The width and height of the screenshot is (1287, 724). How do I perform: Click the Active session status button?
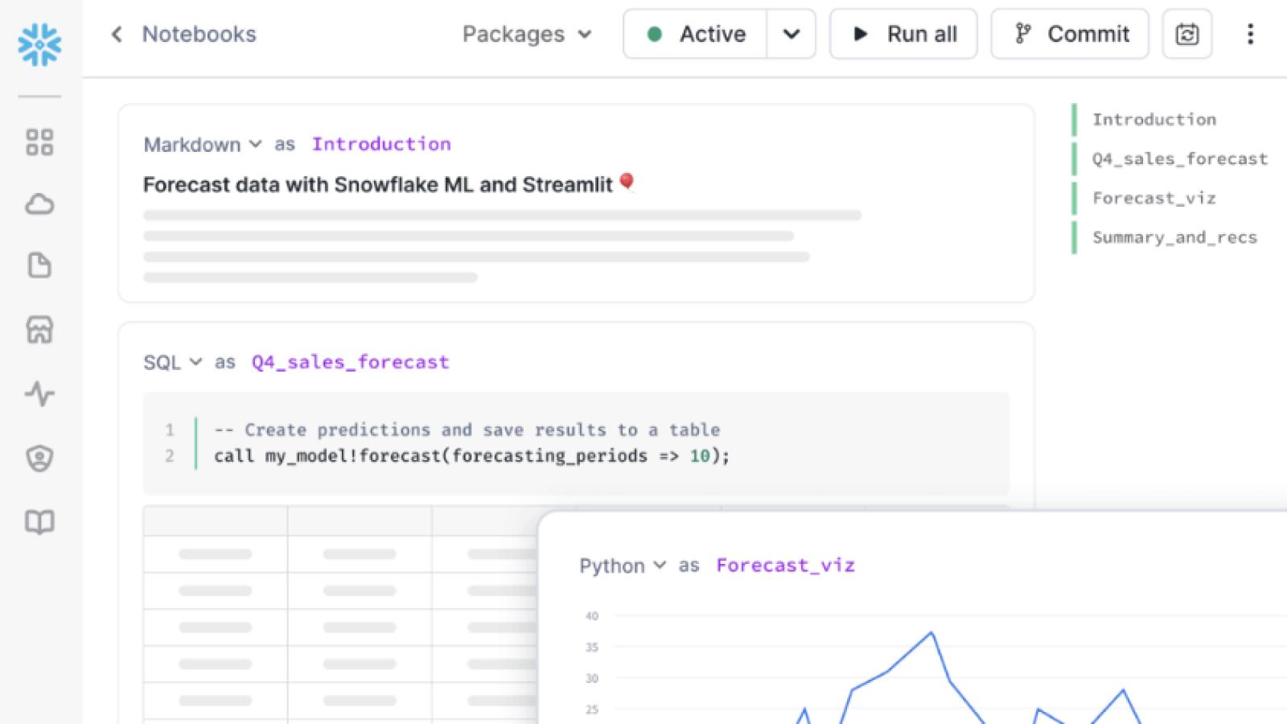(695, 34)
